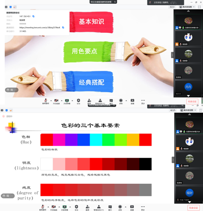The height and width of the screenshot is (211, 203).
Task: Copy the meeting number 147 350 451
Action: tap(33, 16)
